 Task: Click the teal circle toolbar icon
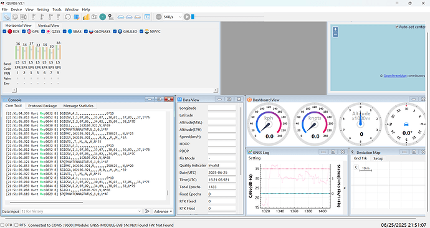point(103,17)
